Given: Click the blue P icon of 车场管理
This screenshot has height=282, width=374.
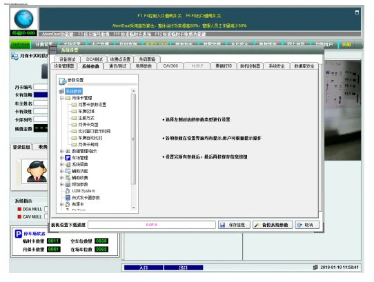Looking at the screenshot, I should (x=68, y=158).
